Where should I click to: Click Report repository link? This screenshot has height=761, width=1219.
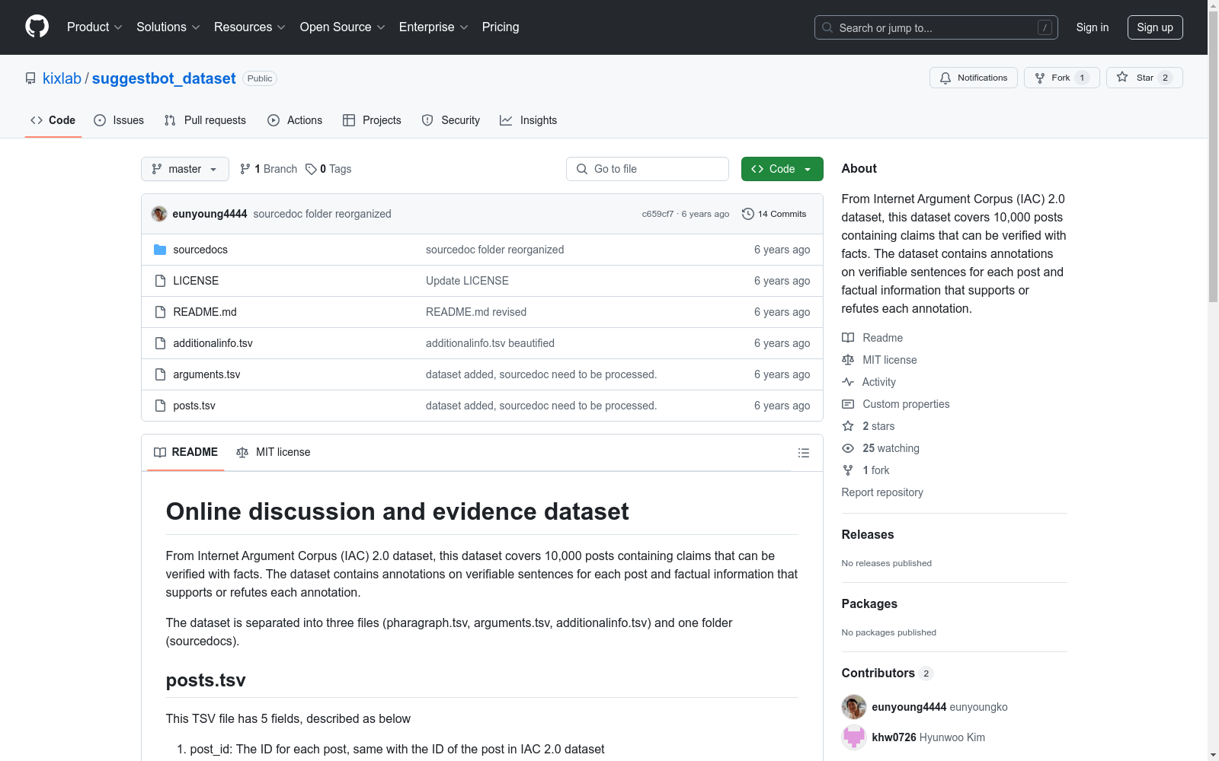tap(882, 492)
